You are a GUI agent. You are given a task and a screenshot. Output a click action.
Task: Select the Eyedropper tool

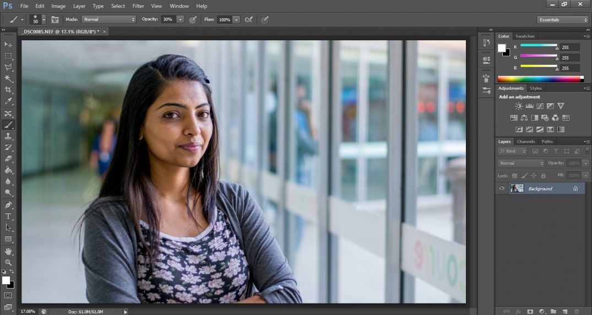pyautogui.click(x=8, y=101)
